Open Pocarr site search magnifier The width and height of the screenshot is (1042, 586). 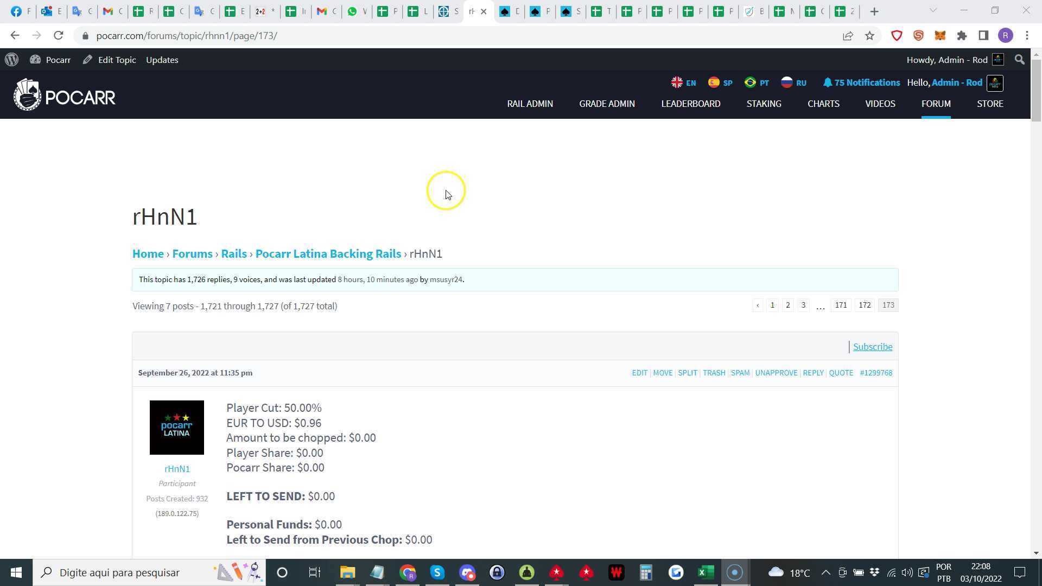pyautogui.click(x=1020, y=60)
